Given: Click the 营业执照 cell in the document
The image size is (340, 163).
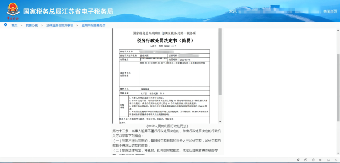Looking at the screenshot, I should pos(153,56).
